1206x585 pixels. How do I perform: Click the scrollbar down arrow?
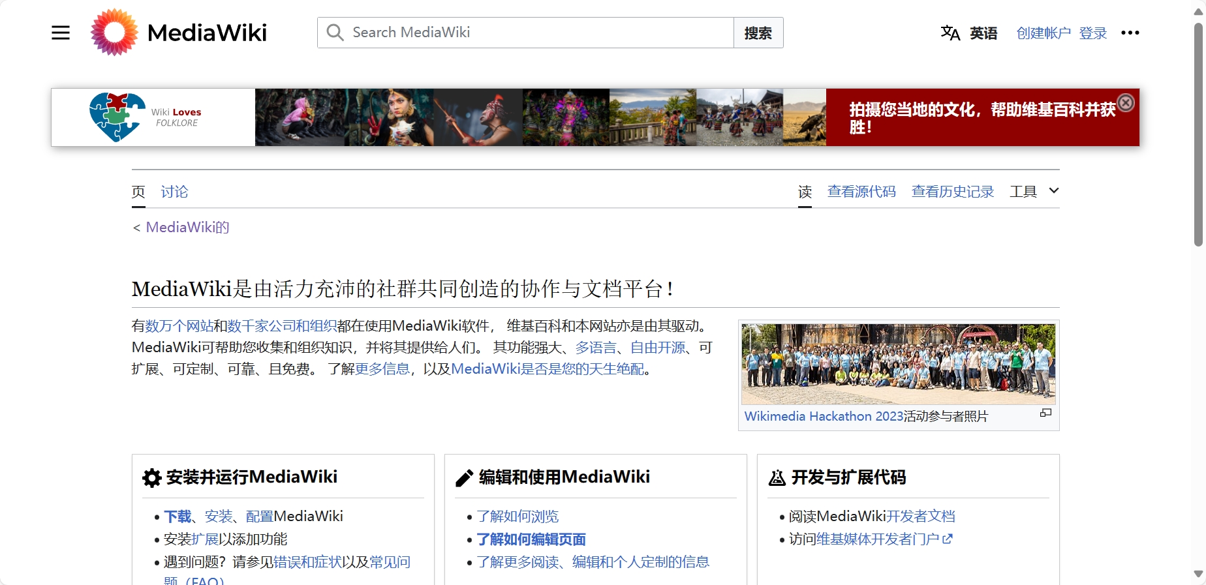tap(1198, 575)
